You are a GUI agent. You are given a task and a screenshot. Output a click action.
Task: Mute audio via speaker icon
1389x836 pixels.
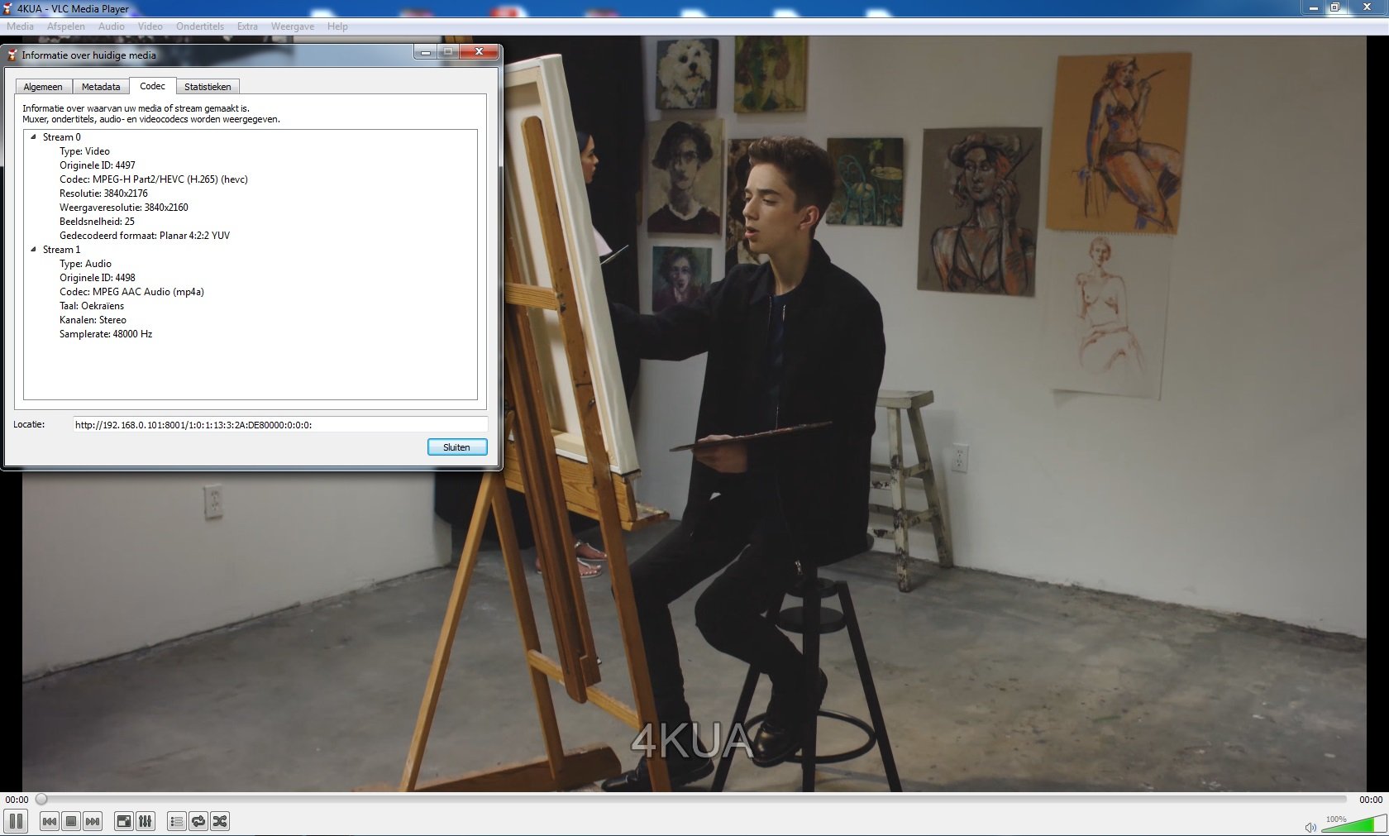coord(1310,827)
